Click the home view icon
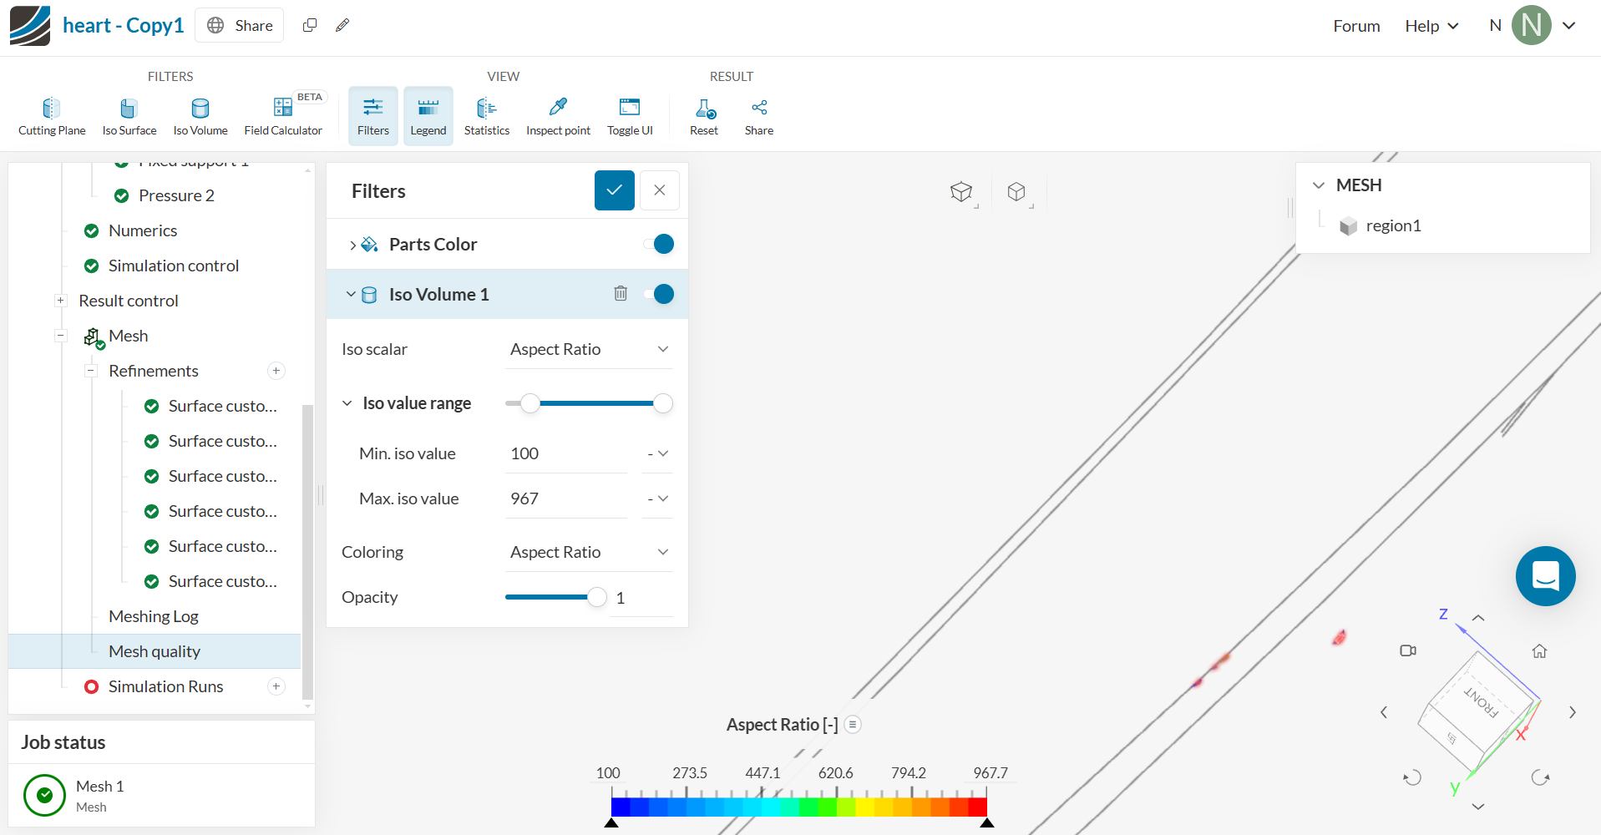This screenshot has width=1601, height=835. (x=1540, y=651)
